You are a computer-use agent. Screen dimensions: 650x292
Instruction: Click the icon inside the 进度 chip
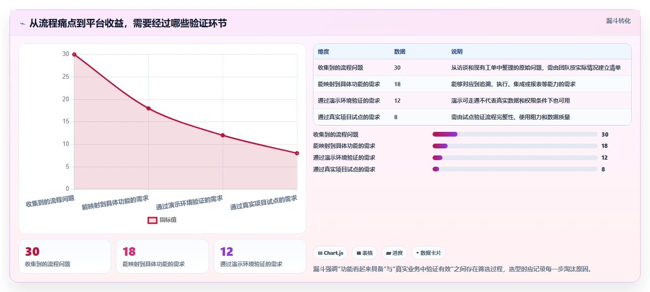tap(388, 253)
